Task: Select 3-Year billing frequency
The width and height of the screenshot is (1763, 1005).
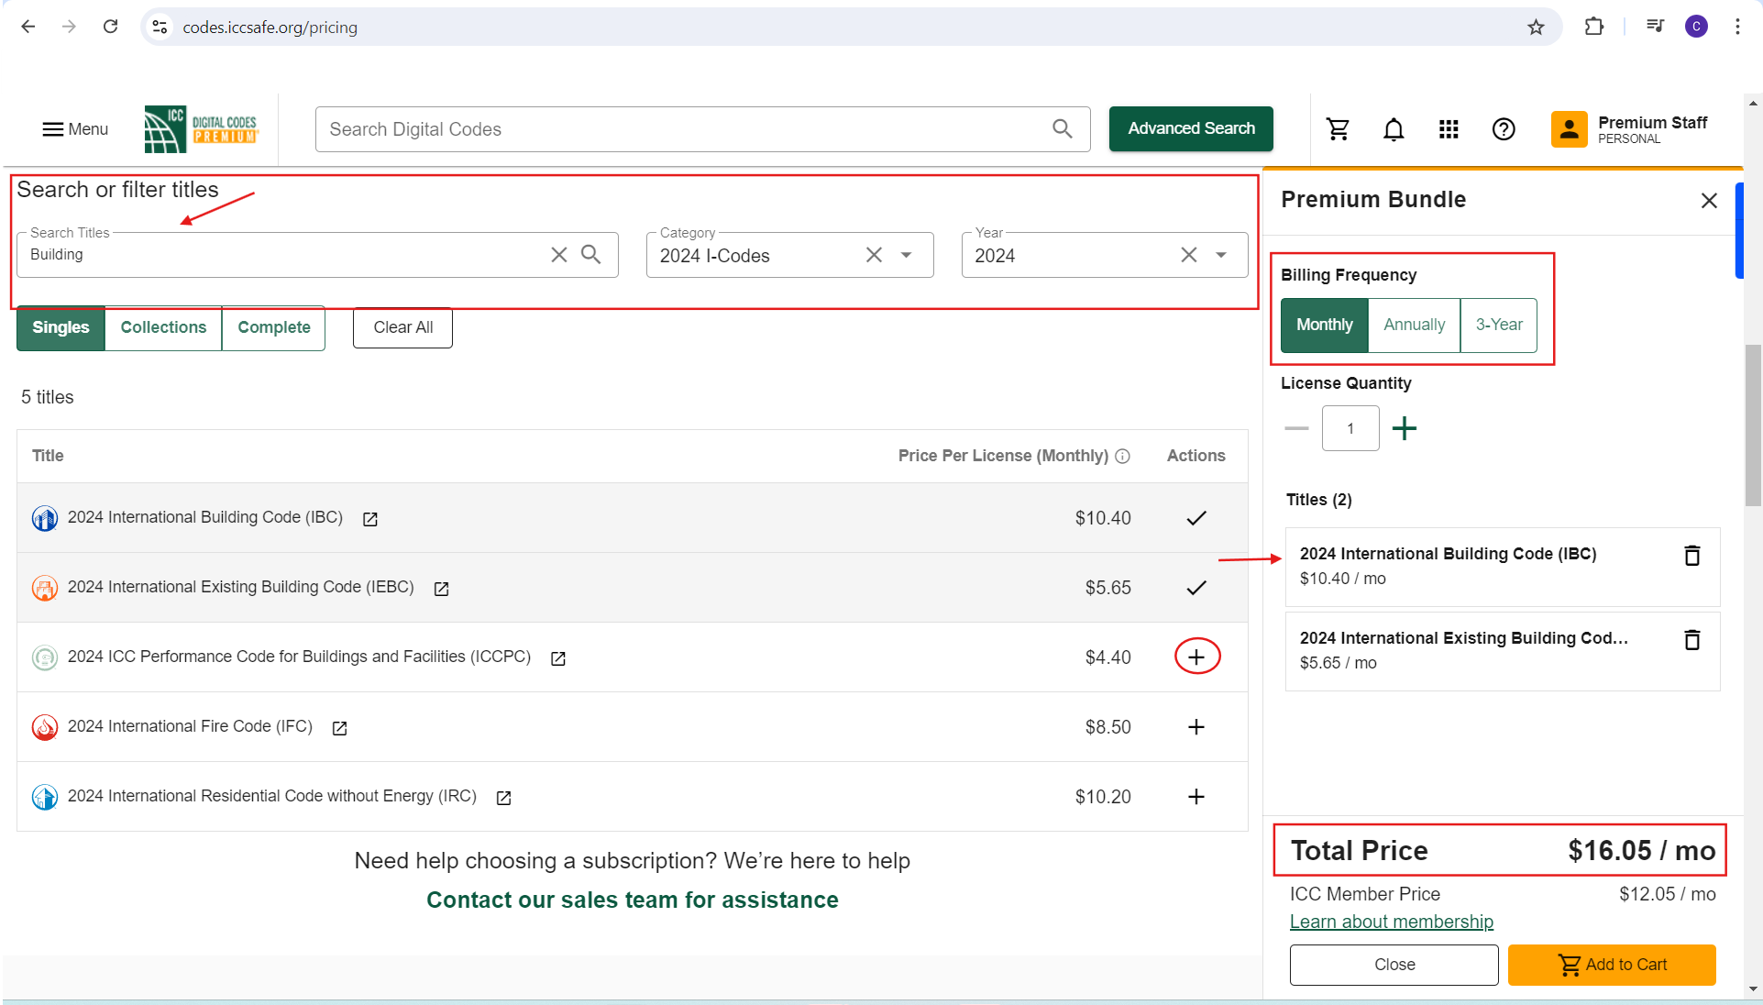Action: (x=1498, y=325)
